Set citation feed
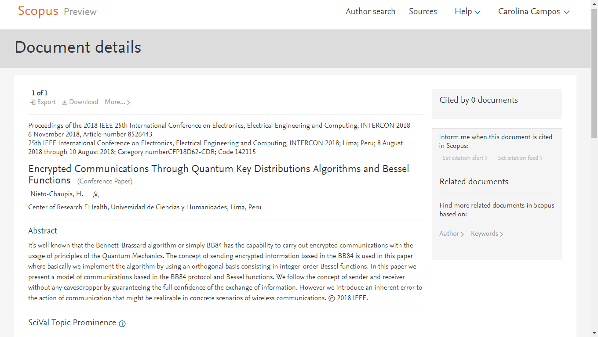The width and height of the screenshot is (598, 337). pyautogui.click(x=520, y=158)
